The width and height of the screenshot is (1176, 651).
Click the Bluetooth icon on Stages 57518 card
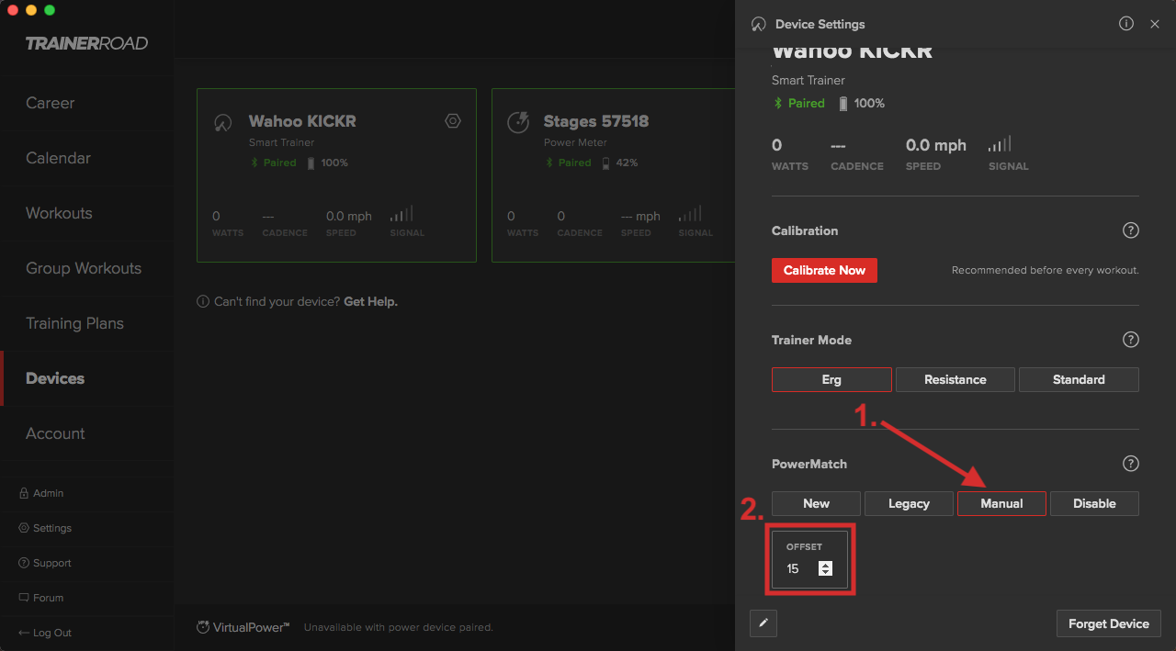(x=549, y=163)
